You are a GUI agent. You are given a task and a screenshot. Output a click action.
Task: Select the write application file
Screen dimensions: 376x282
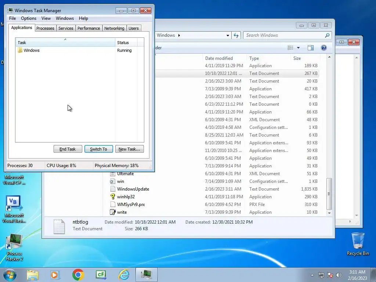[x=122, y=212]
